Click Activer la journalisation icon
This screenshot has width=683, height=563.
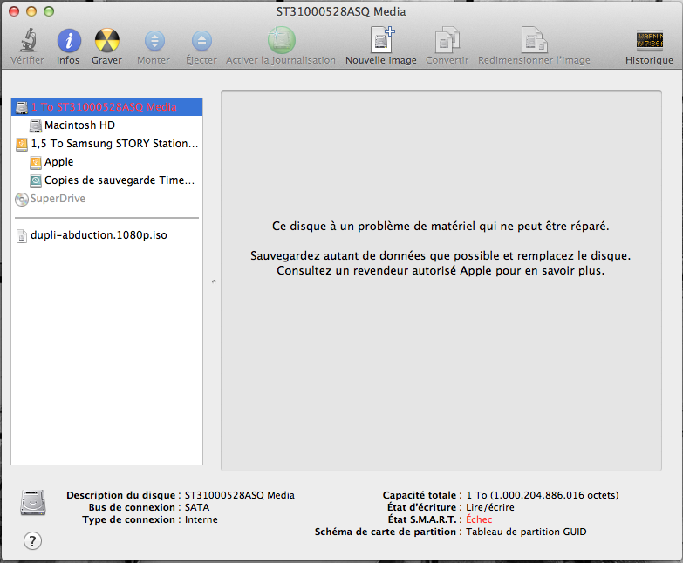point(281,40)
